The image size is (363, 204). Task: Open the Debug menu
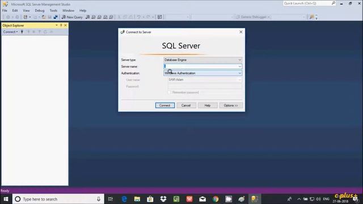pos(40,10)
